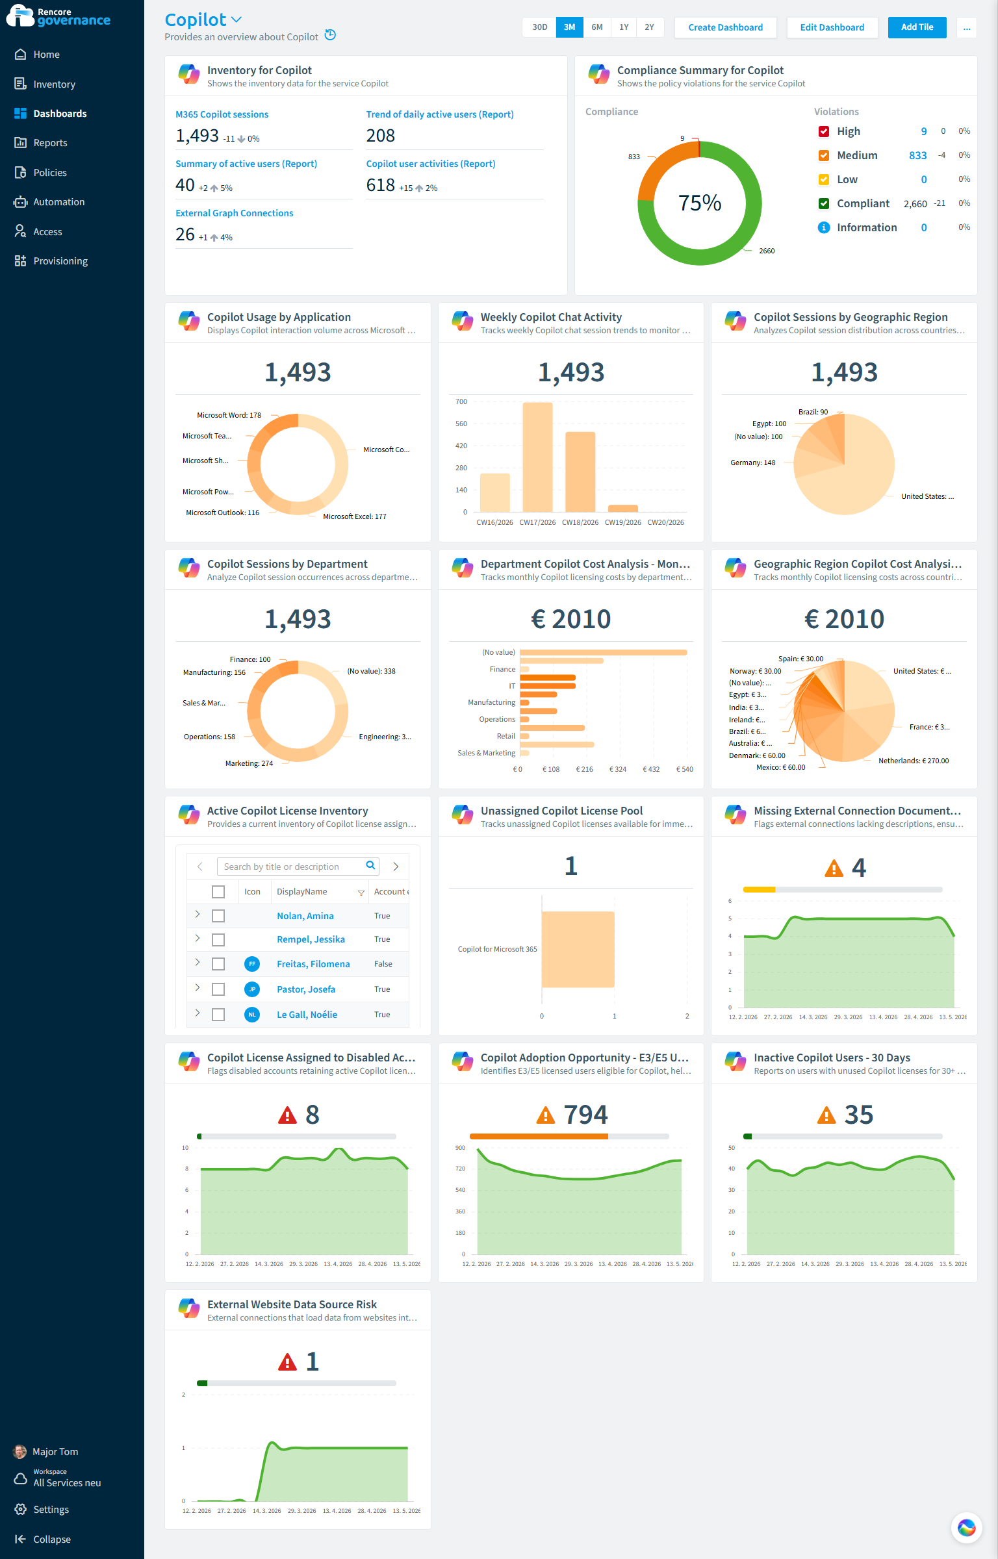Screen dimensions: 998x1559
Task: Click avatar NL next to Le Gall, Noélie
Action: (252, 1015)
